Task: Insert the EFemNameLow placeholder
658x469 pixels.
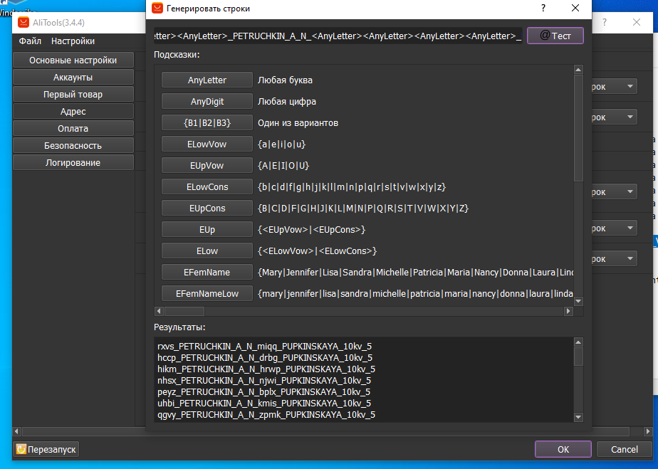Action: click(x=207, y=294)
